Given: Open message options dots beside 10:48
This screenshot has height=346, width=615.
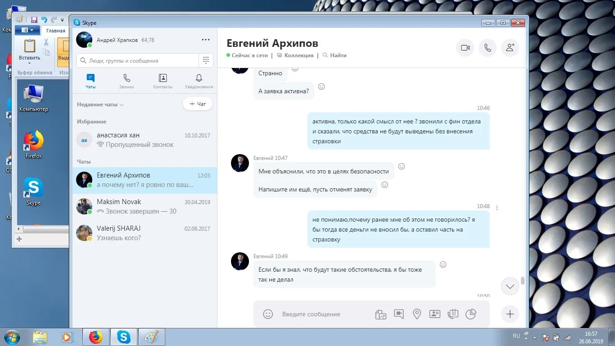Looking at the screenshot, I should [x=497, y=208].
